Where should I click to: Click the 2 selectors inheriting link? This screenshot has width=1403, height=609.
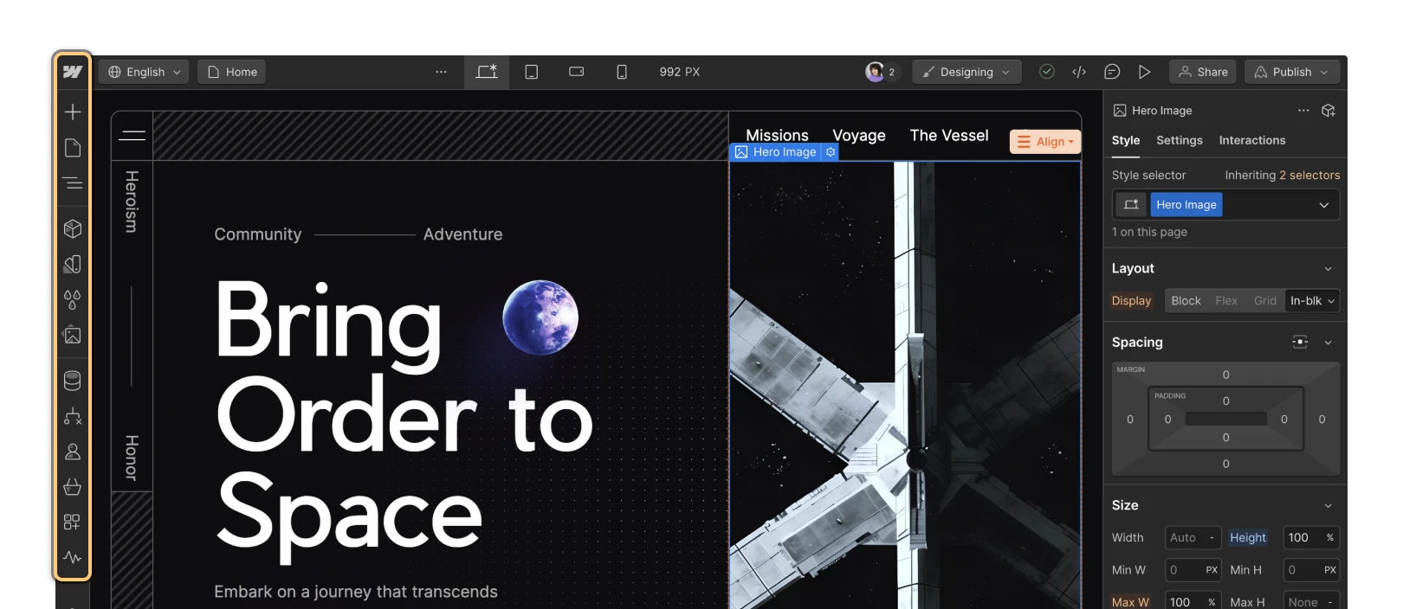[x=1309, y=175]
